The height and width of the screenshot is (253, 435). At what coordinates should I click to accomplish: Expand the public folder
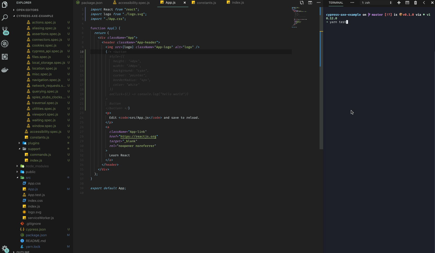pos(31,172)
